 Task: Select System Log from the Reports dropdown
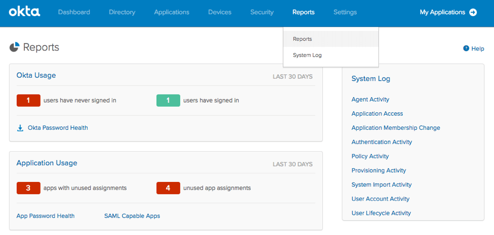(307, 55)
